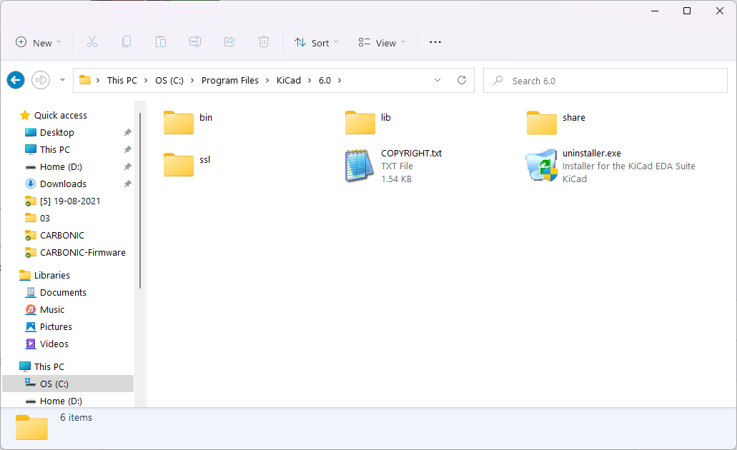
Task: Click the KiCad breadcrumb
Action: click(289, 80)
